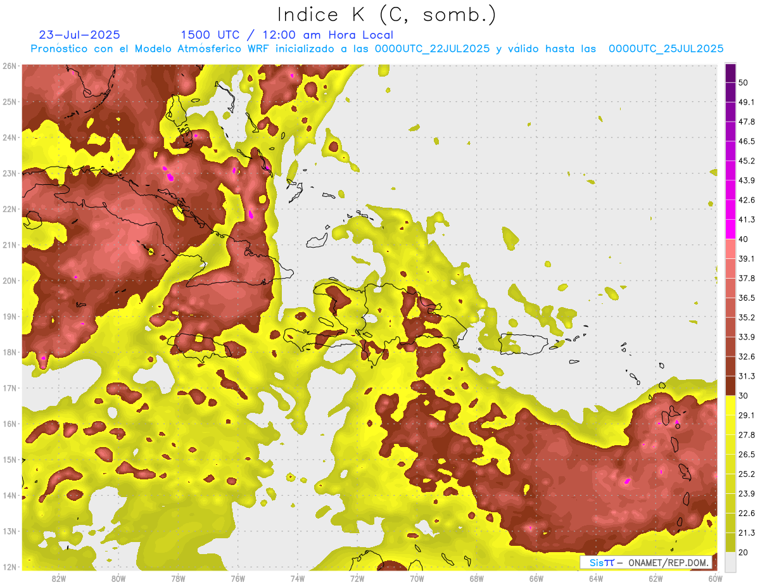Click the 'SisTT - ONAMET/REP.DOM.' credit box
The image size is (760, 587).
coord(647,562)
